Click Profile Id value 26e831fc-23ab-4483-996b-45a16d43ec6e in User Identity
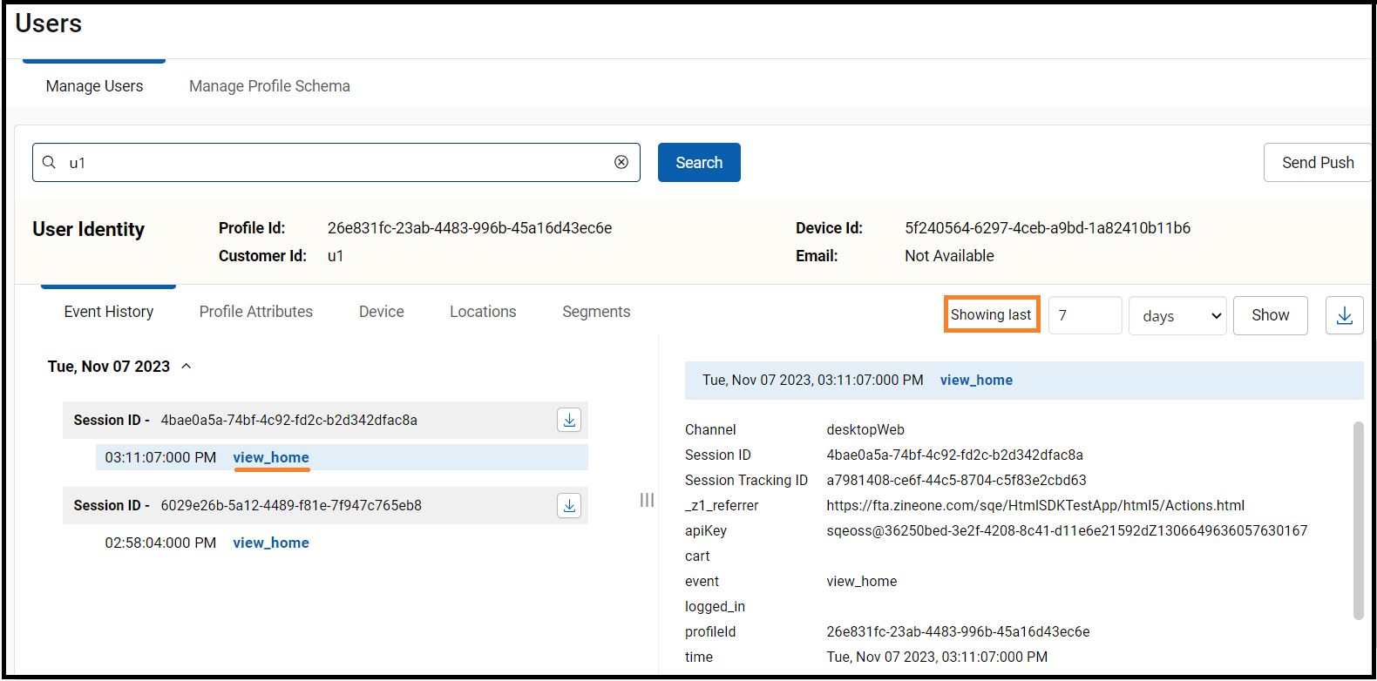 (470, 228)
